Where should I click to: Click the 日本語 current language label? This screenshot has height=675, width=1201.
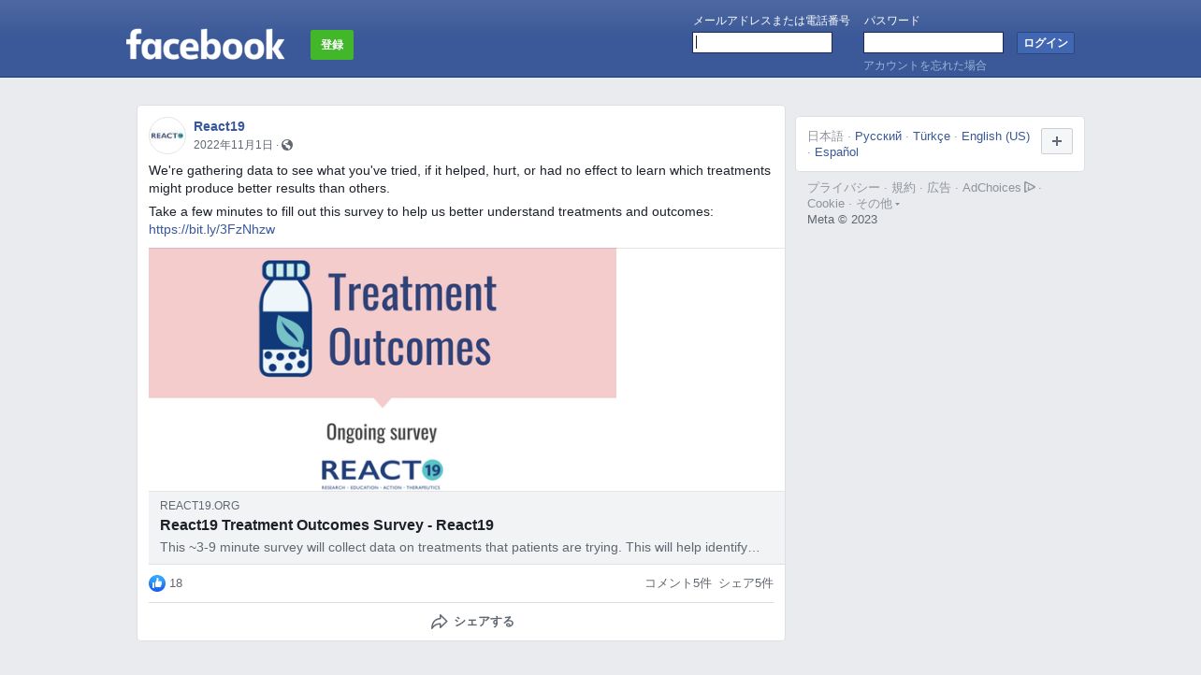tap(825, 136)
